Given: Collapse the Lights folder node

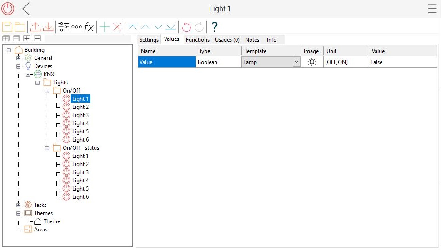Looking at the screenshot, I should 37,83.
